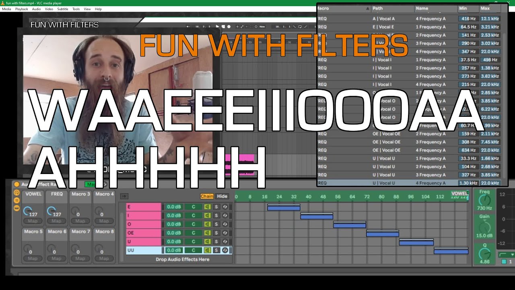
Task: Adjust the filter Q knob 4.86
Action: [484, 253]
